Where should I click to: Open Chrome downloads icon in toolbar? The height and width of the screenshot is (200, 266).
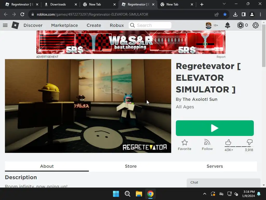tap(235, 15)
